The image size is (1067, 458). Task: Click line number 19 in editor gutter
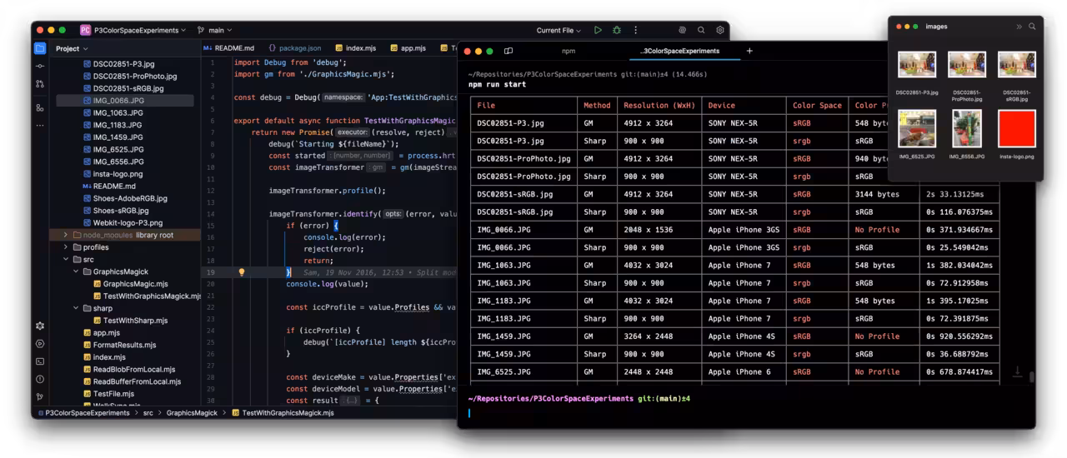pos(211,272)
